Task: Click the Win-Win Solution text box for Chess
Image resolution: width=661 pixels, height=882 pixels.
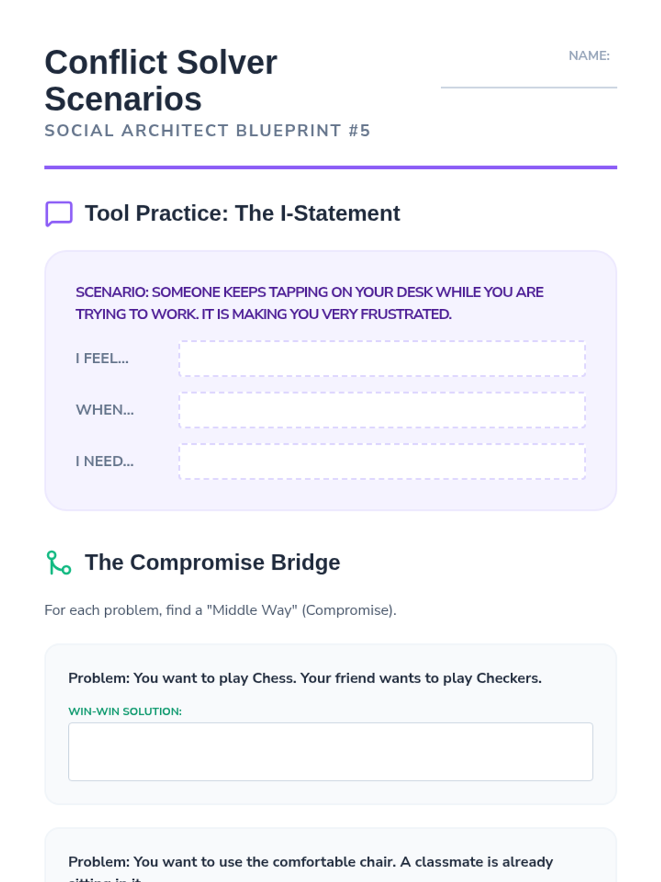Action: click(330, 751)
